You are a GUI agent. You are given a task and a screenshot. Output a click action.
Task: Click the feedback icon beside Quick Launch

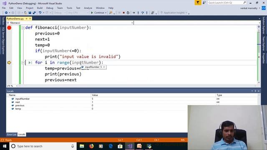[204, 2]
